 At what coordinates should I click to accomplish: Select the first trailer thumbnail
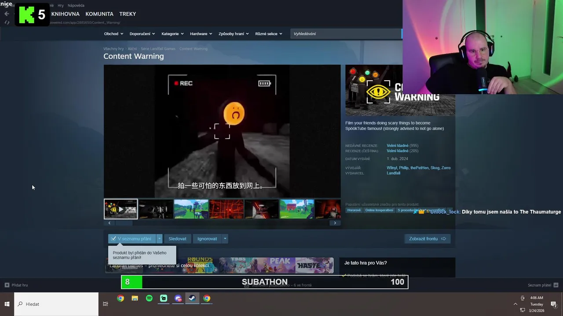tap(121, 209)
